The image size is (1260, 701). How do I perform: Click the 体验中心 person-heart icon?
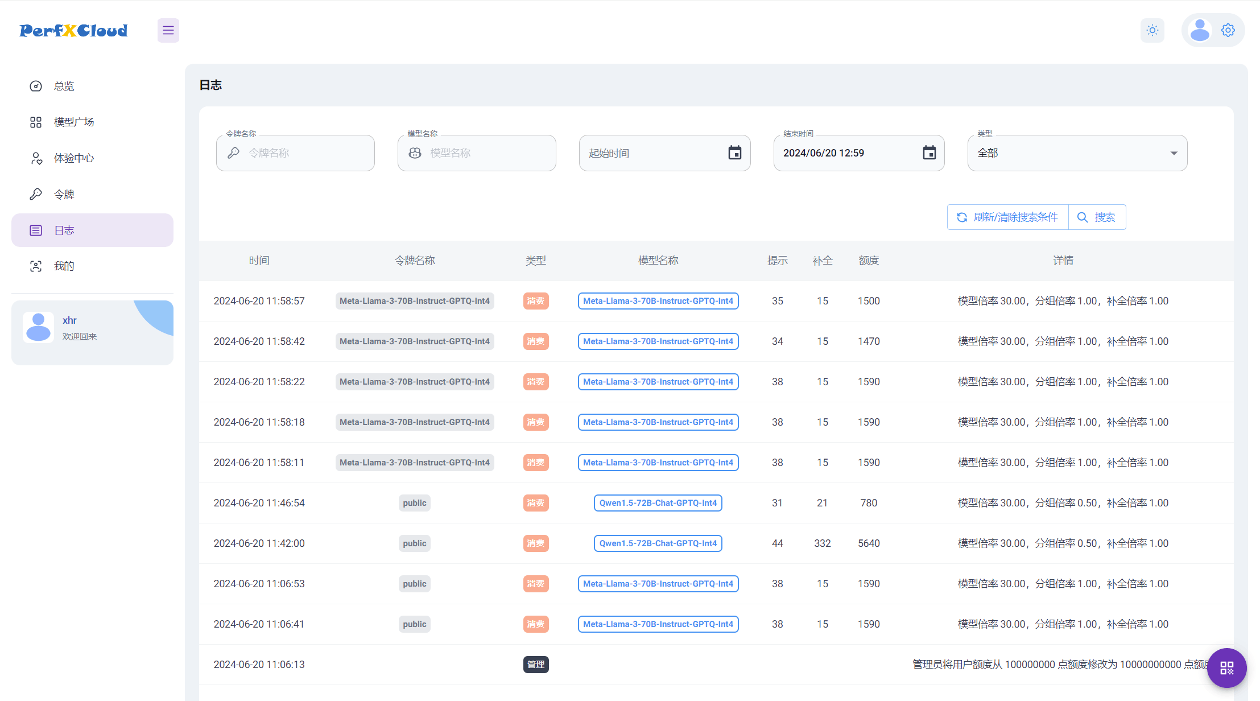click(x=36, y=158)
